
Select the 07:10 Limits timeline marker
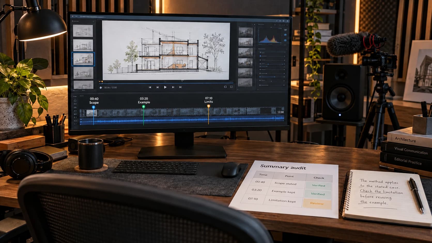click(x=209, y=106)
